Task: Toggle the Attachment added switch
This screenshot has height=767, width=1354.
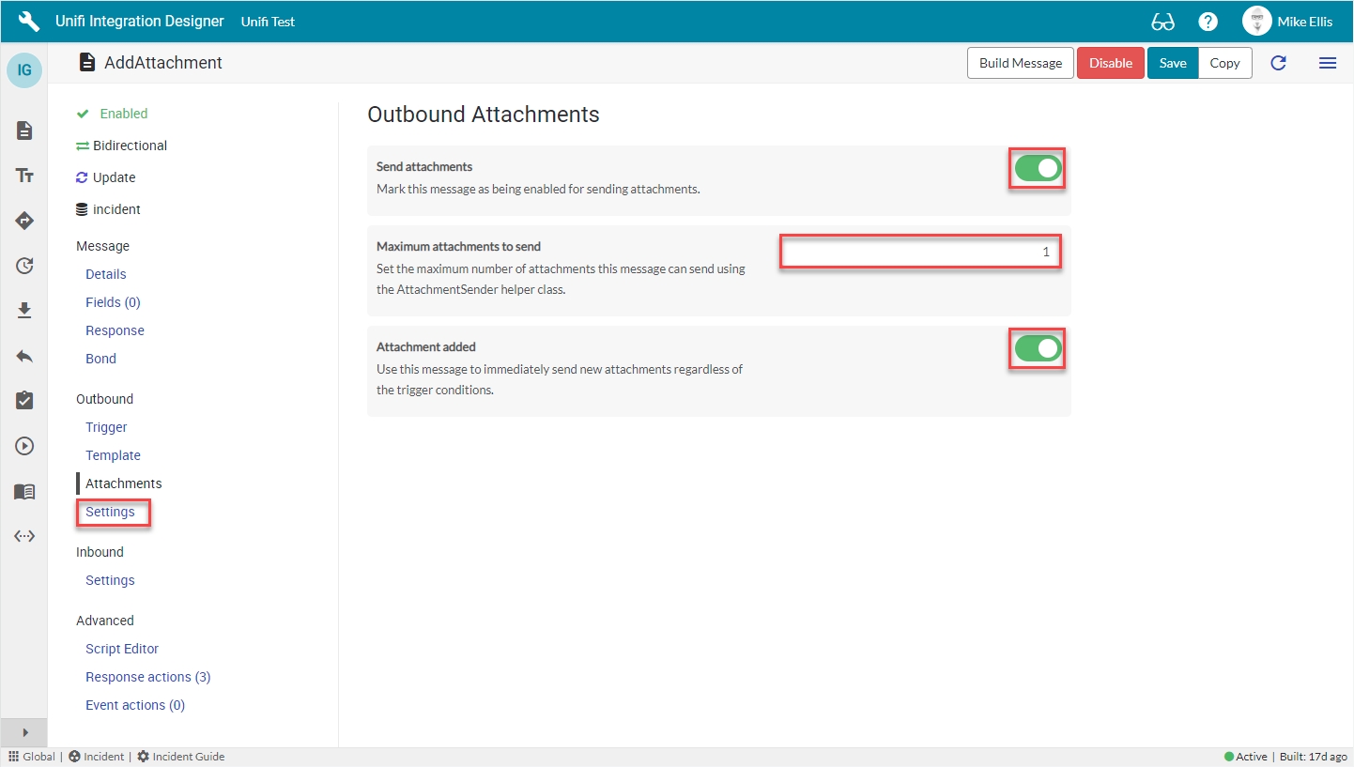Action: [x=1038, y=349]
